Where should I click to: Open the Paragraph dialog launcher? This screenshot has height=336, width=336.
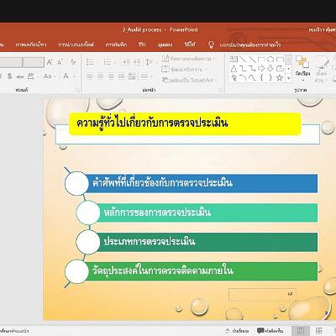click(222, 90)
